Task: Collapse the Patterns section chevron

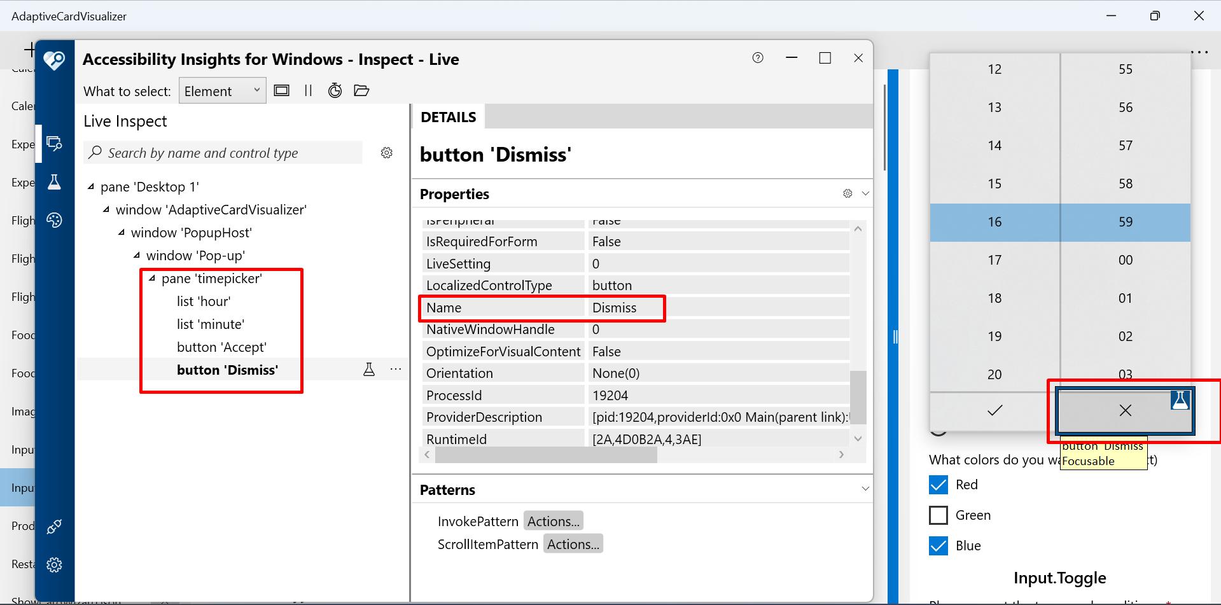Action: point(865,489)
